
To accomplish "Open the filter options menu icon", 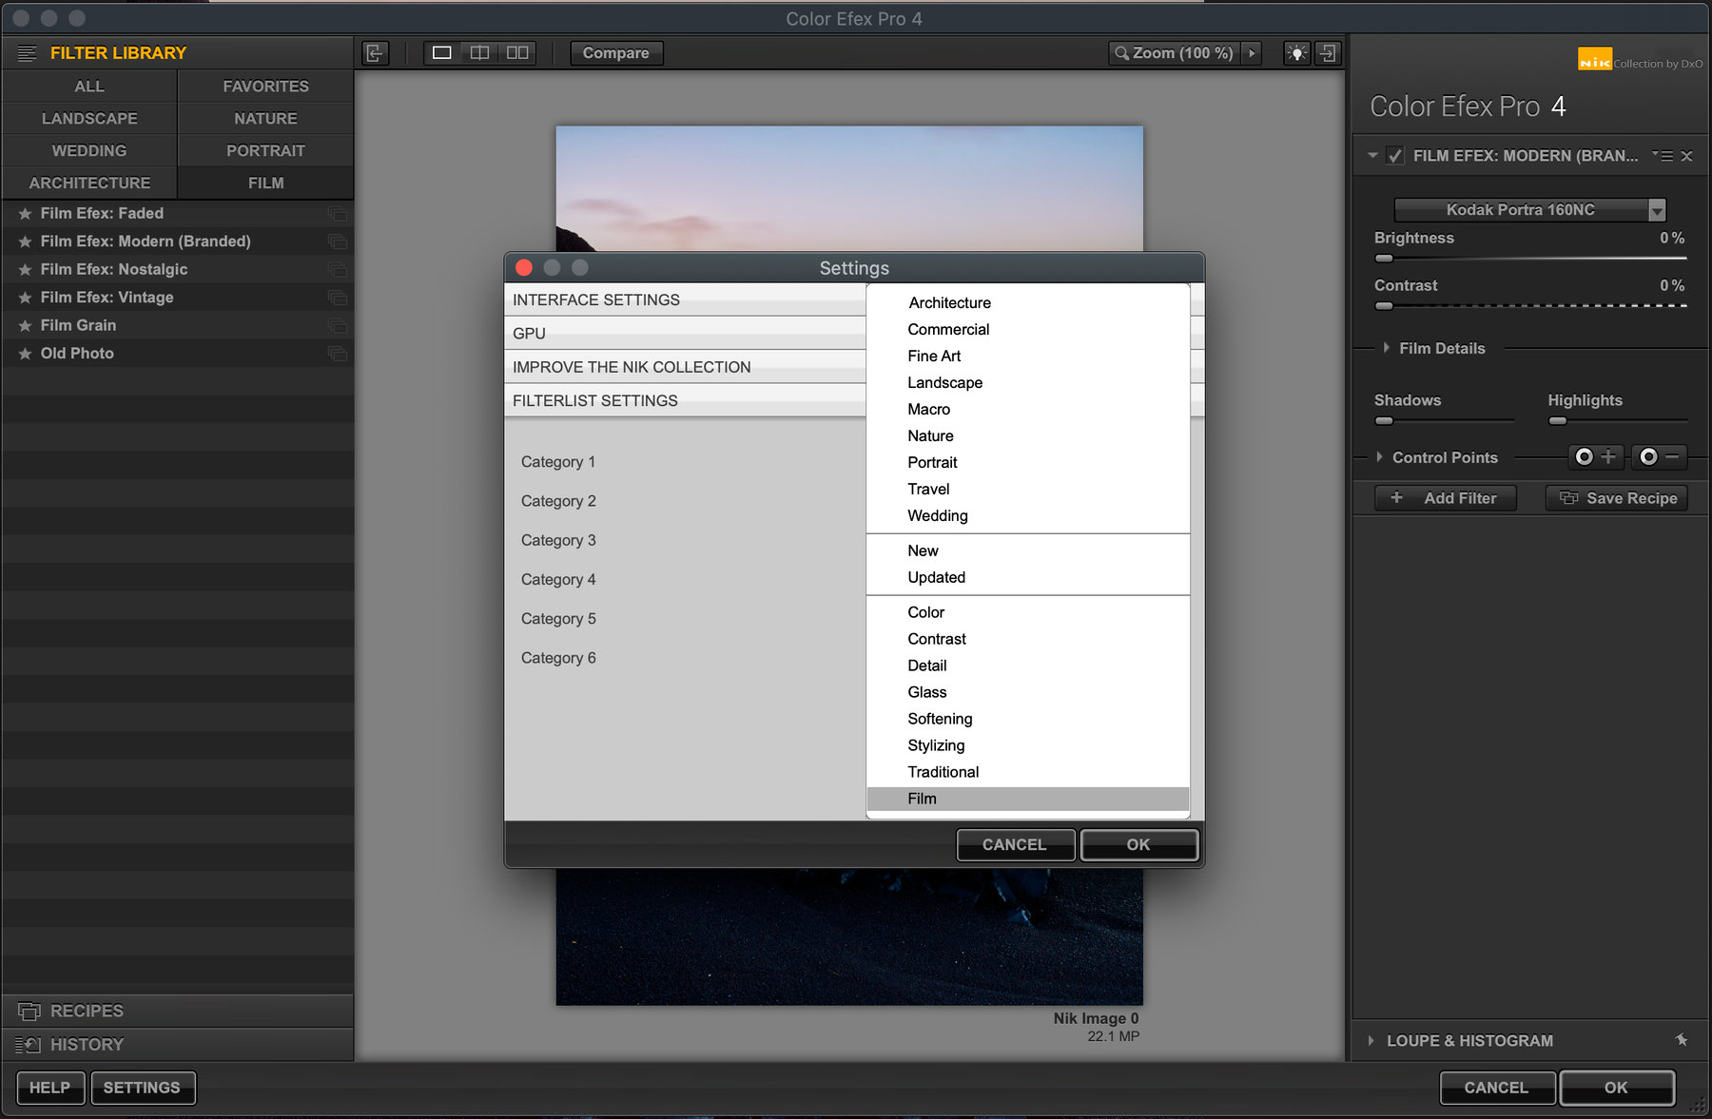I will (x=1663, y=155).
